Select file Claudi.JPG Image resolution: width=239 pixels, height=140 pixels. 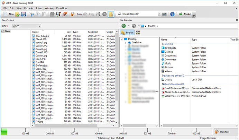pos(41,39)
